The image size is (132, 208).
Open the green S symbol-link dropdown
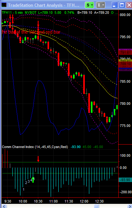(89, 5)
